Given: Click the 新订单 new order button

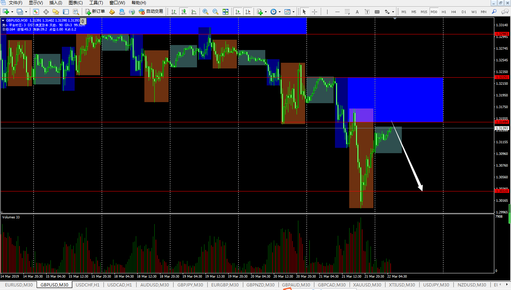Looking at the screenshot, I should pos(95,12).
